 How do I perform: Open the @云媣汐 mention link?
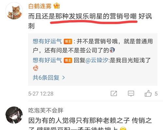pos(97,60)
